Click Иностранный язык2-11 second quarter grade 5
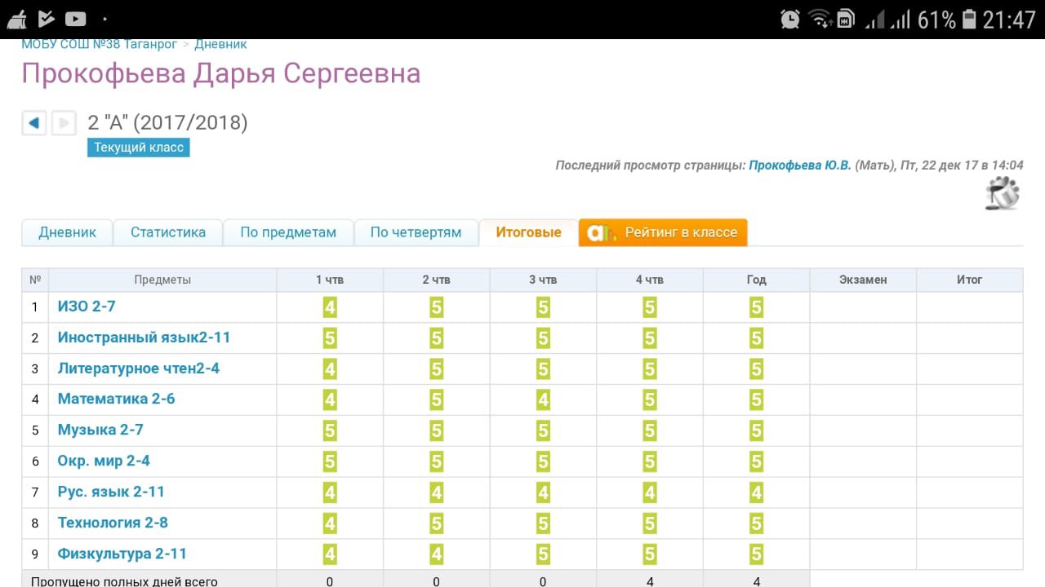 click(437, 338)
